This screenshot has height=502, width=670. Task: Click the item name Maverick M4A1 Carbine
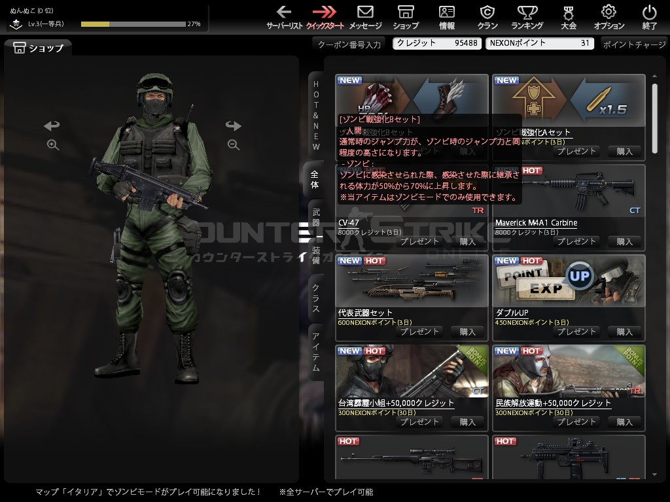(536, 223)
